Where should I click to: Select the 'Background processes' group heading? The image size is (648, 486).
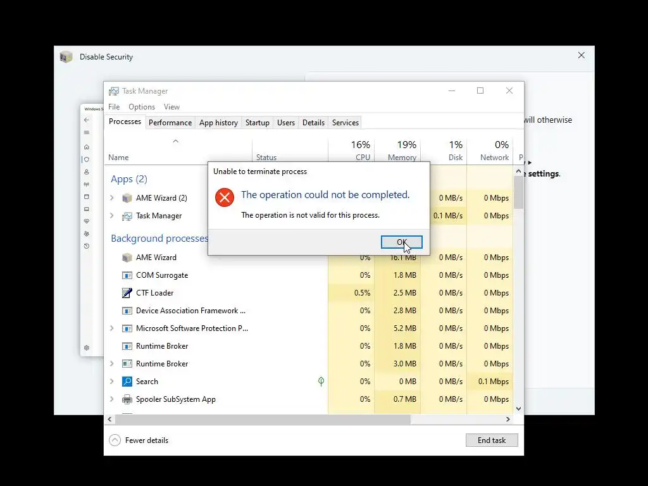tap(159, 239)
